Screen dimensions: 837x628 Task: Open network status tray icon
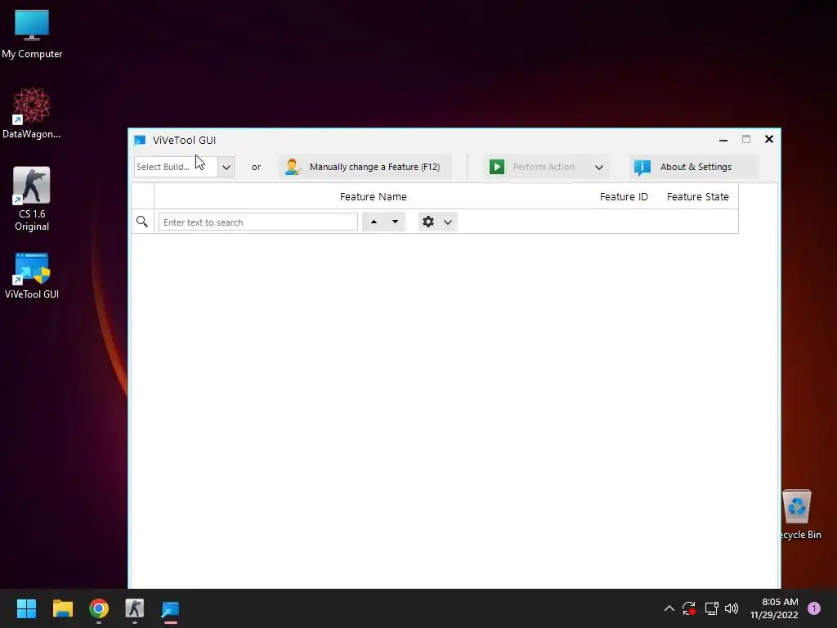coord(711,608)
